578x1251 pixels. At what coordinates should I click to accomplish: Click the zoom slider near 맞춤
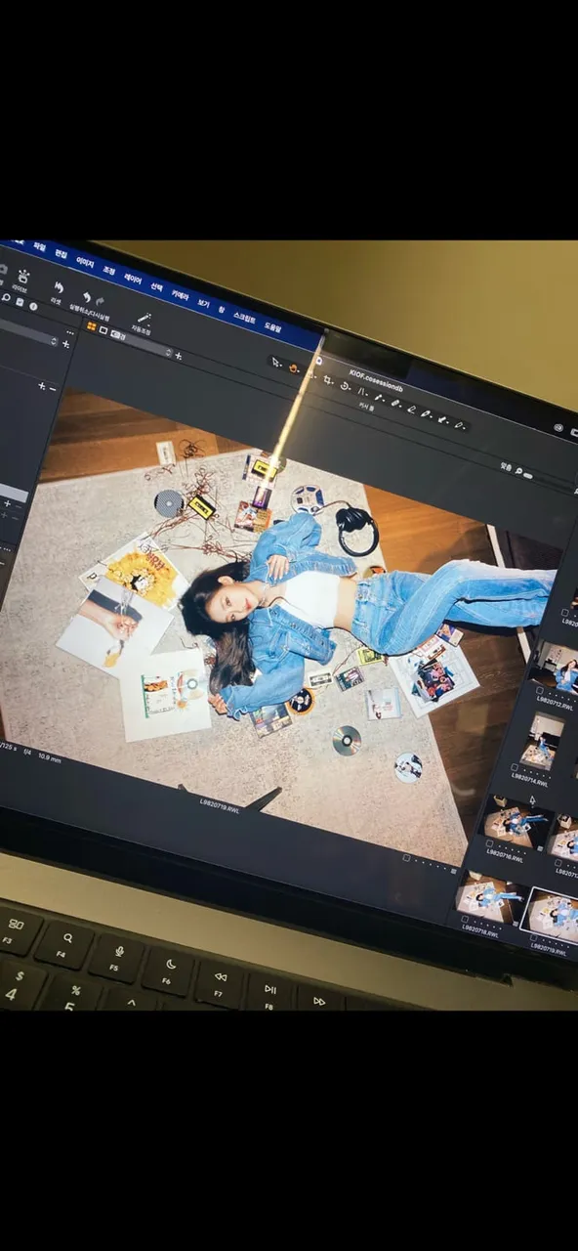[527, 476]
